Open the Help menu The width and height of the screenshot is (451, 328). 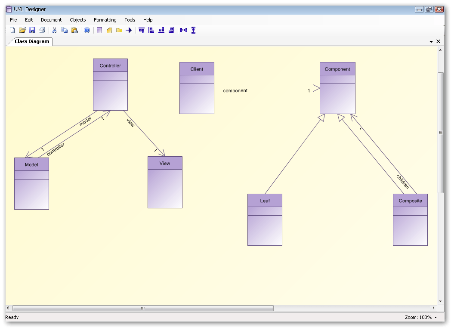(x=148, y=20)
